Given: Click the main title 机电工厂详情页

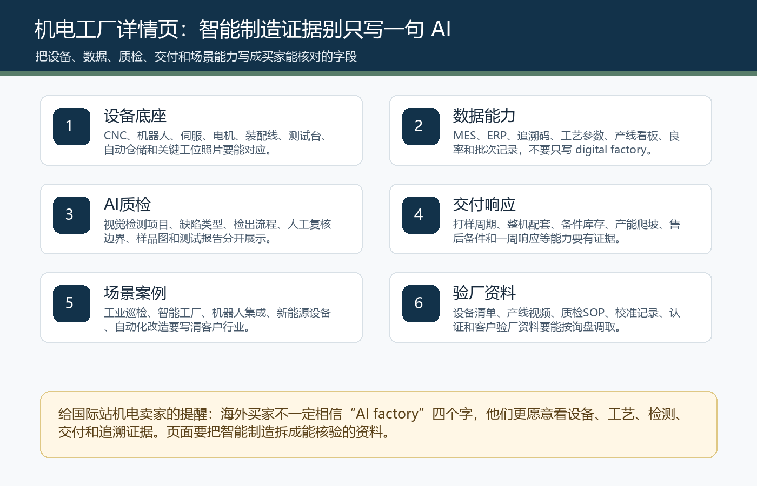Looking at the screenshot, I should [243, 29].
